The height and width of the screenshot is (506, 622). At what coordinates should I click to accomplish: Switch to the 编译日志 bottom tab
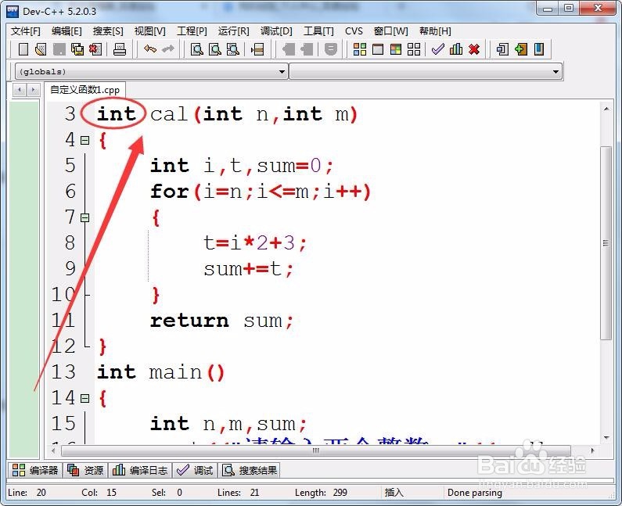(x=140, y=470)
